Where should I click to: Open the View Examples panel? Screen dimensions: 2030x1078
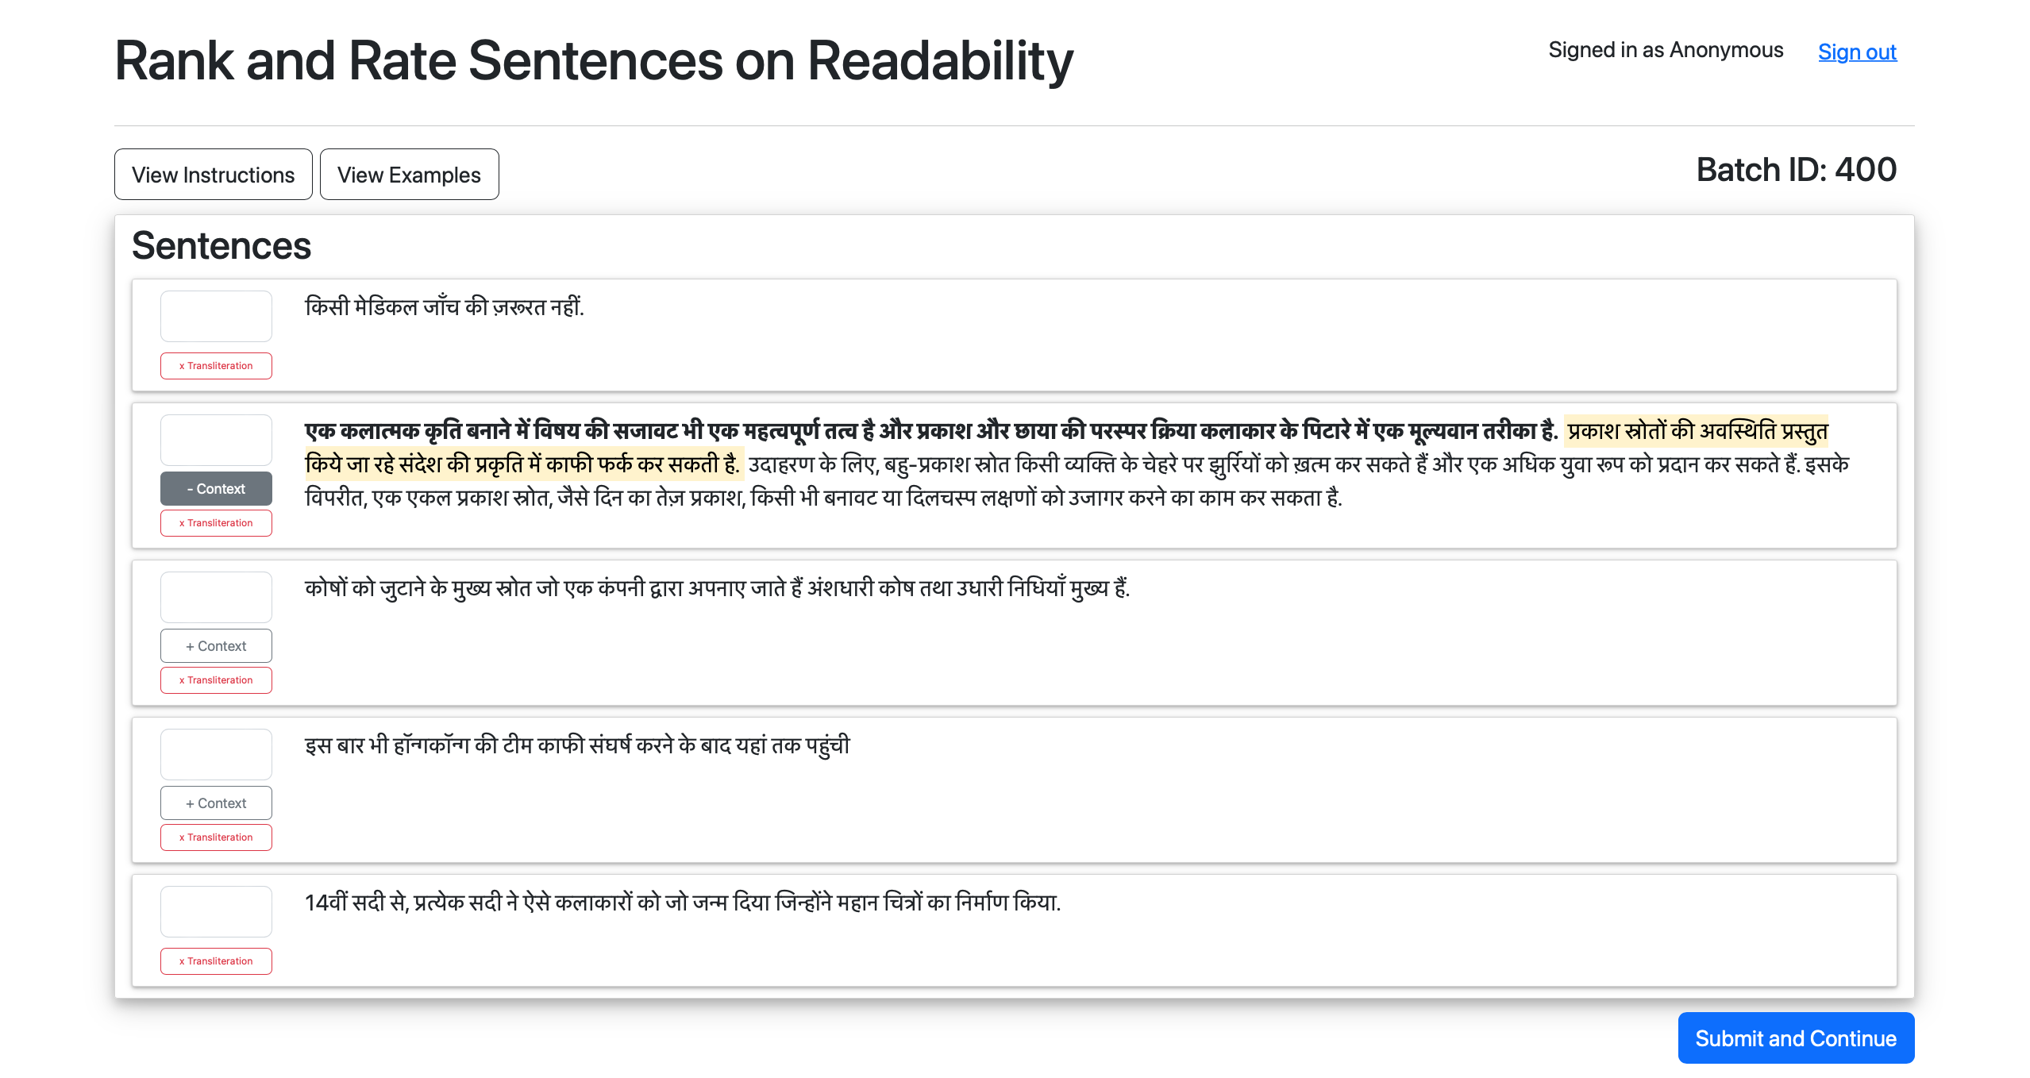click(409, 175)
